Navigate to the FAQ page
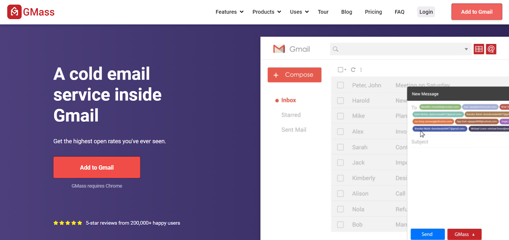The image size is (509, 240). 400,12
